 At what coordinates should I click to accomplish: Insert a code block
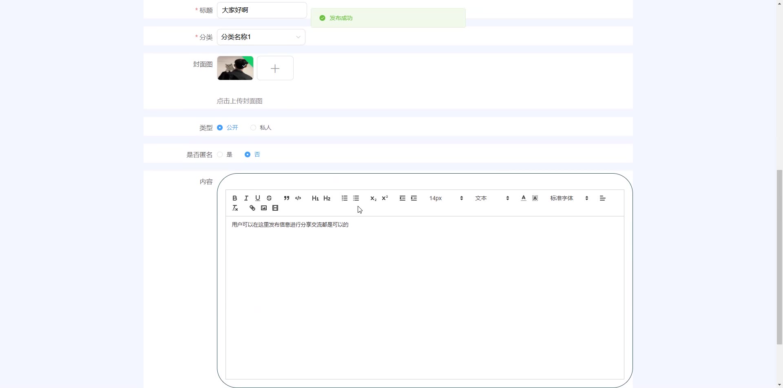point(298,198)
